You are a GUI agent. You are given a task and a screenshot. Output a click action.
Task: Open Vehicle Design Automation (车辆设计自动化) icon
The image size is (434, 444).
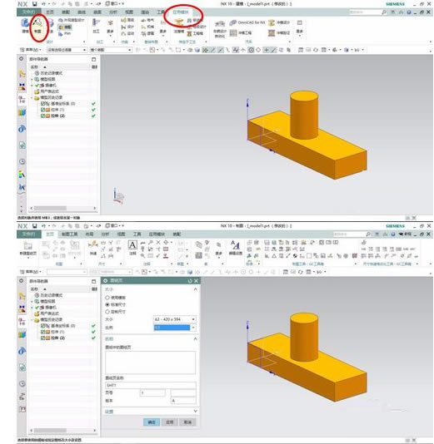tap(220, 28)
